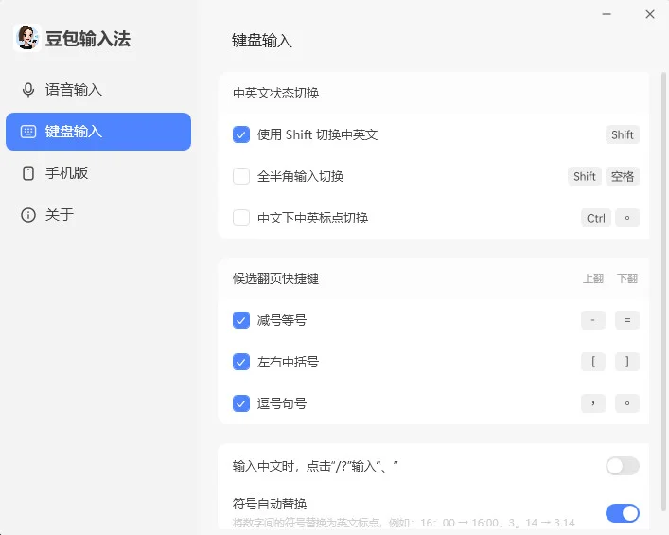Click the Doubao avatar logo icon
This screenshot has width=669, height=535.
27,38
